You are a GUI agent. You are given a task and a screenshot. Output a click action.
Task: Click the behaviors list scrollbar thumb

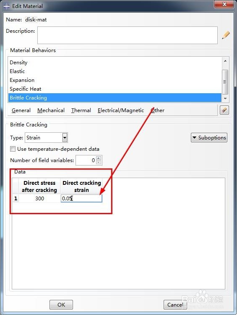click(x=225, y=82)
